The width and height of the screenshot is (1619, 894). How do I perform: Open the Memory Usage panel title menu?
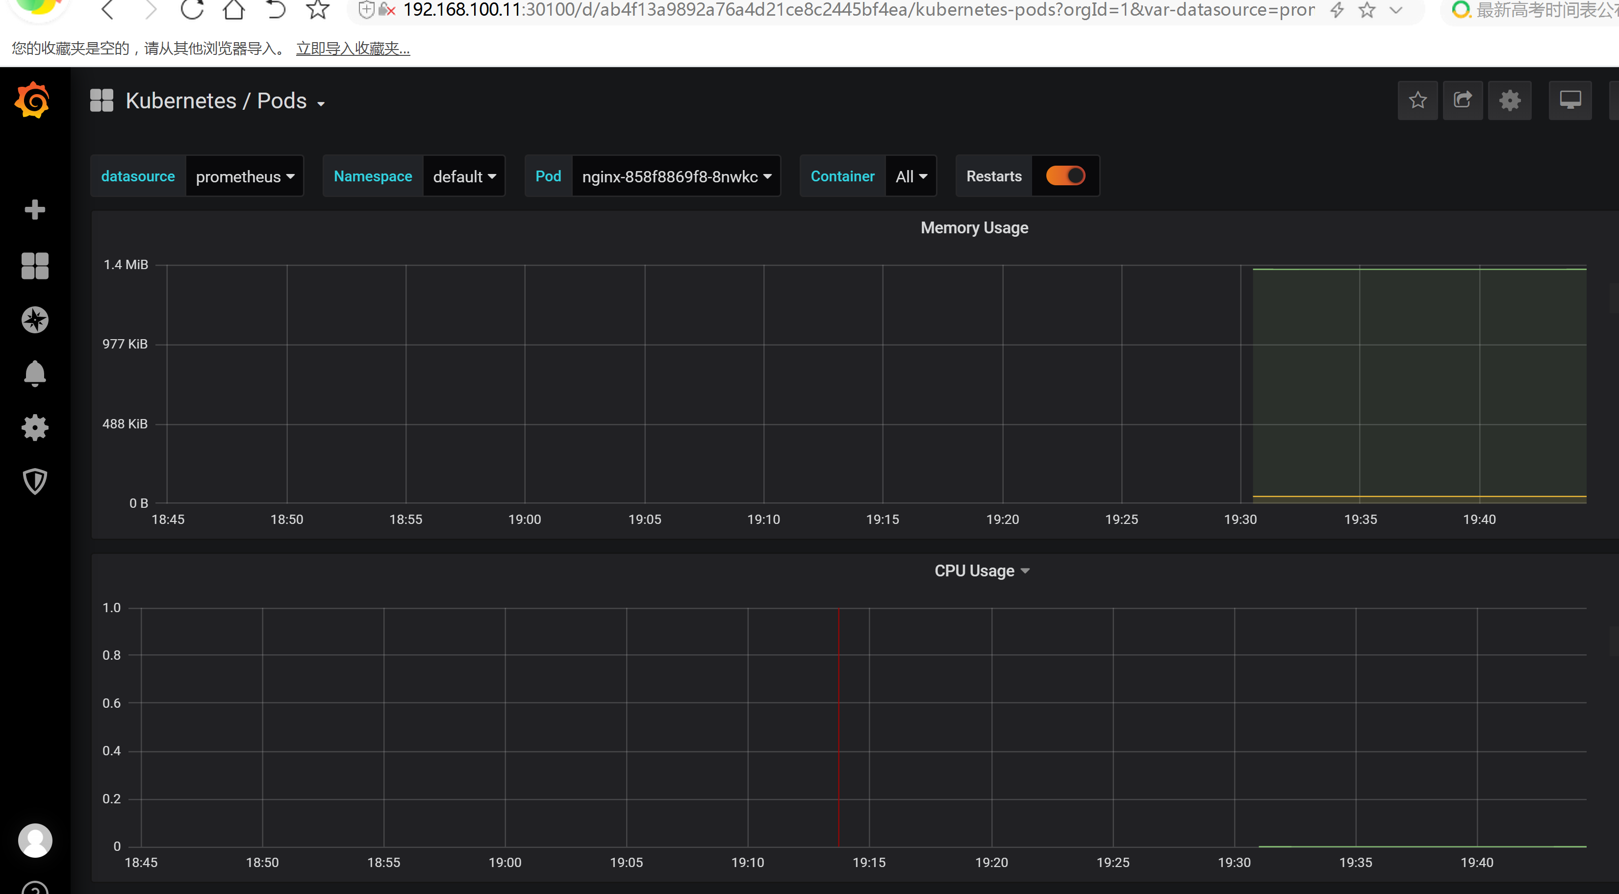(974, 227)
